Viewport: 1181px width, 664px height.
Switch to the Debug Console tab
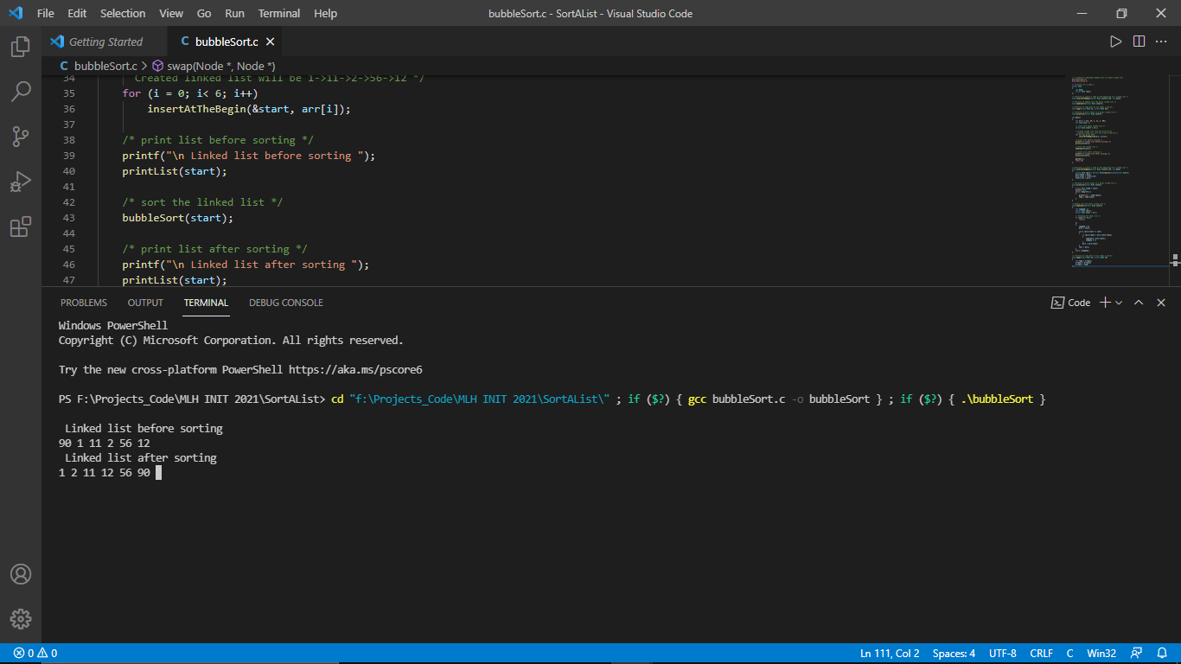coord(285,303)
